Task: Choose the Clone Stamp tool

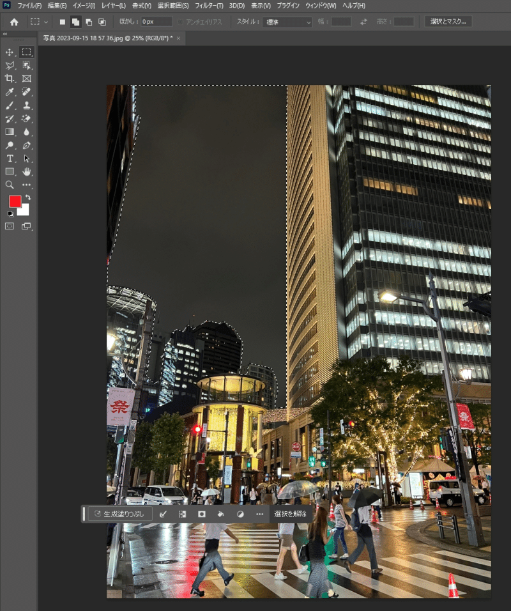Action: click(26, 105)
